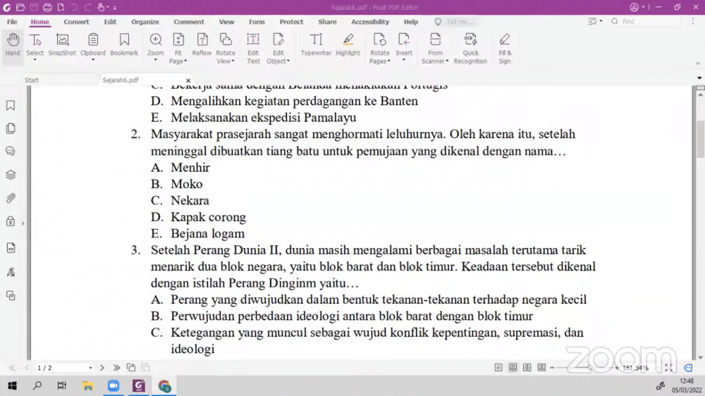Expand the Fit Page dropdown
Image resolution: width=705 pixels, height=396 pixels.
[178, 61]
